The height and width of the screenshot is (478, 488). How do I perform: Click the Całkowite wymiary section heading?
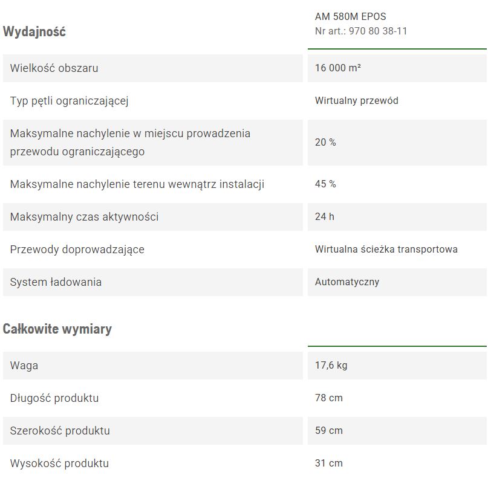click(57, 329)
